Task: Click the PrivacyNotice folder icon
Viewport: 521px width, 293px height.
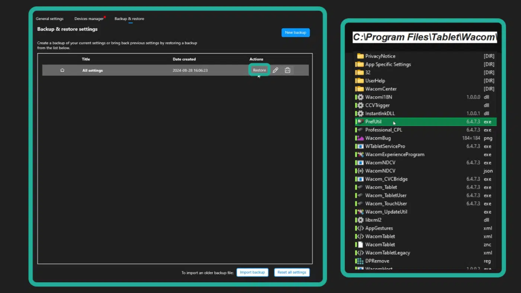Action: coord(360,56)
